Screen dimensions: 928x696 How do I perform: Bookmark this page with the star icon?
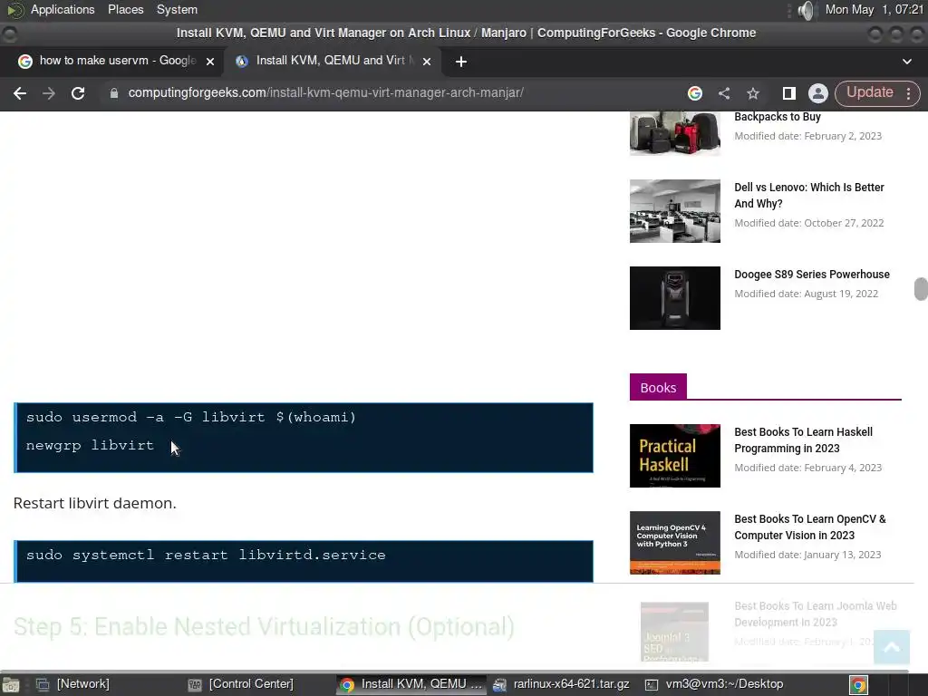coord(753,93)
